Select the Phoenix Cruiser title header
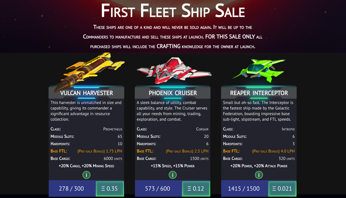346x198 pixels. [x=173, y=93]
